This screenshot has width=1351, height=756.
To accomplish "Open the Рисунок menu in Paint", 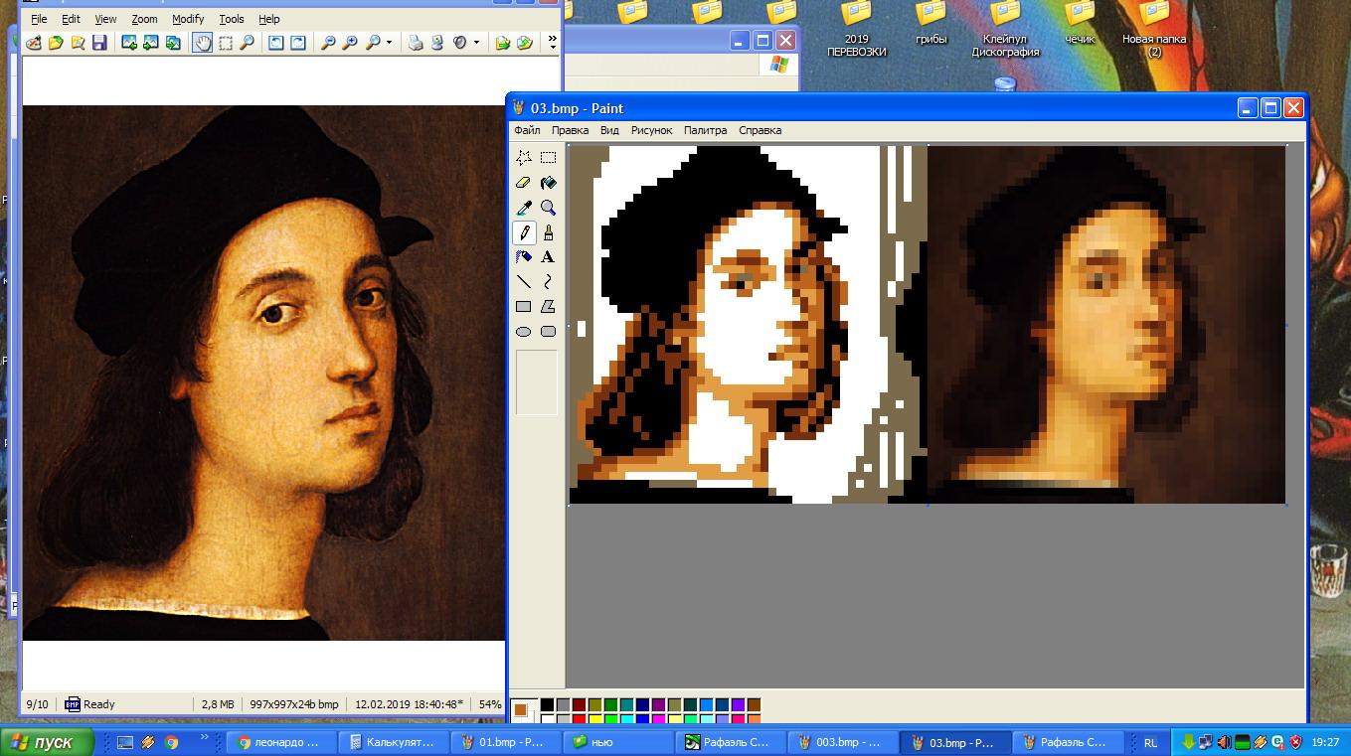I will 651,130.
